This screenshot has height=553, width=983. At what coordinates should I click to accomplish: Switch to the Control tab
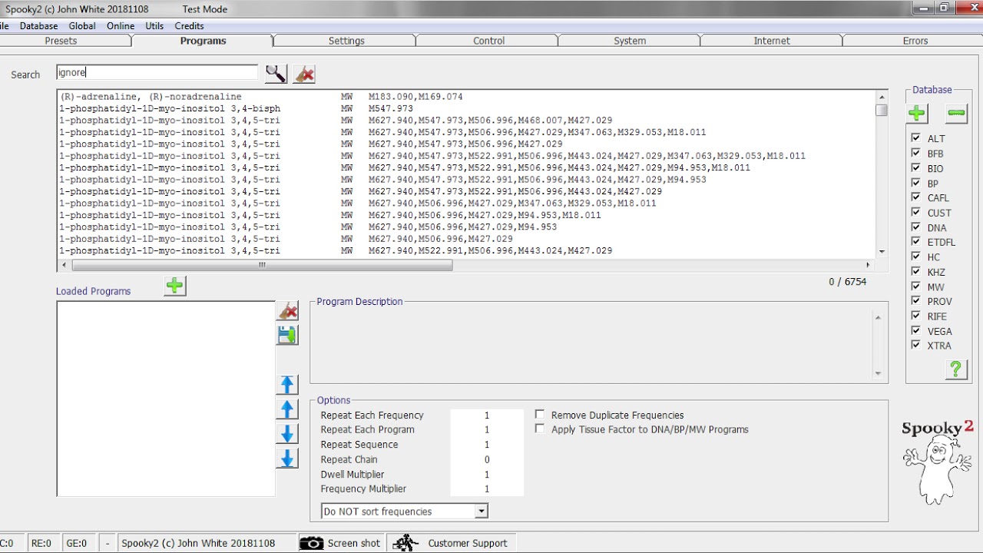point(488,41)
